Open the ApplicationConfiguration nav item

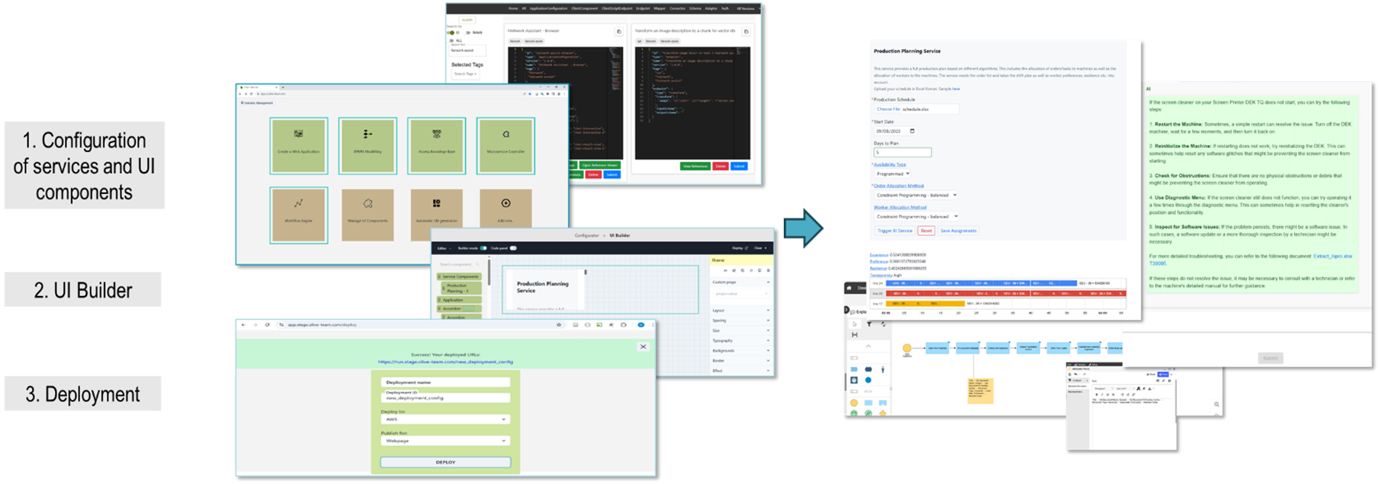[548, 8]
